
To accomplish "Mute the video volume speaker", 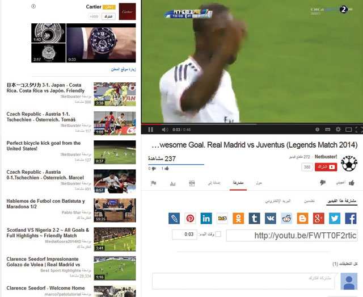I will coord(164,129).
